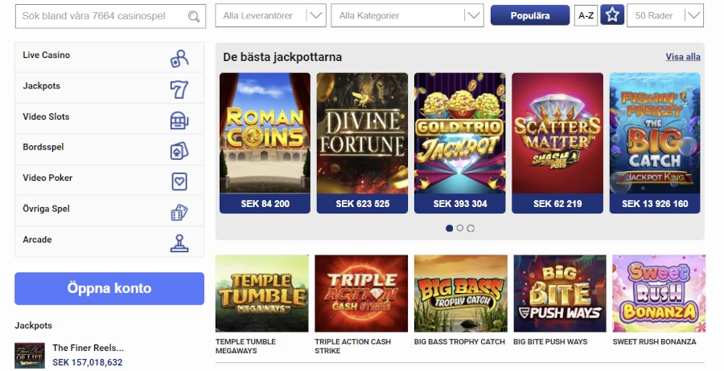
Task: Click the Video Slots machine icon
Action: (x=179, y=120)
